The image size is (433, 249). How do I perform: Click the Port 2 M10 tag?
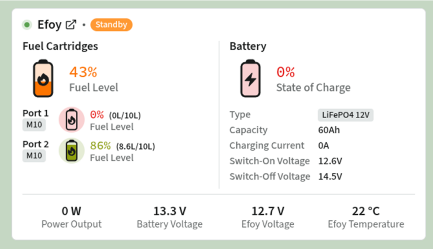pos(34,156)
